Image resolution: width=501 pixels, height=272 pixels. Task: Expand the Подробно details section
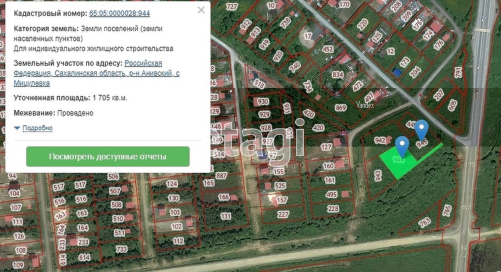point(38,128)
